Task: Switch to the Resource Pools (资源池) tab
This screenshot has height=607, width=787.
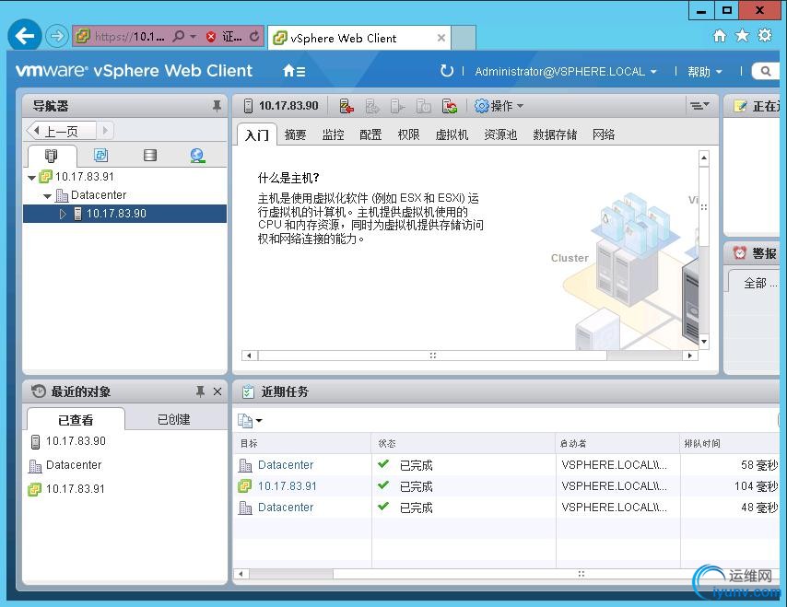Action: 500,134
